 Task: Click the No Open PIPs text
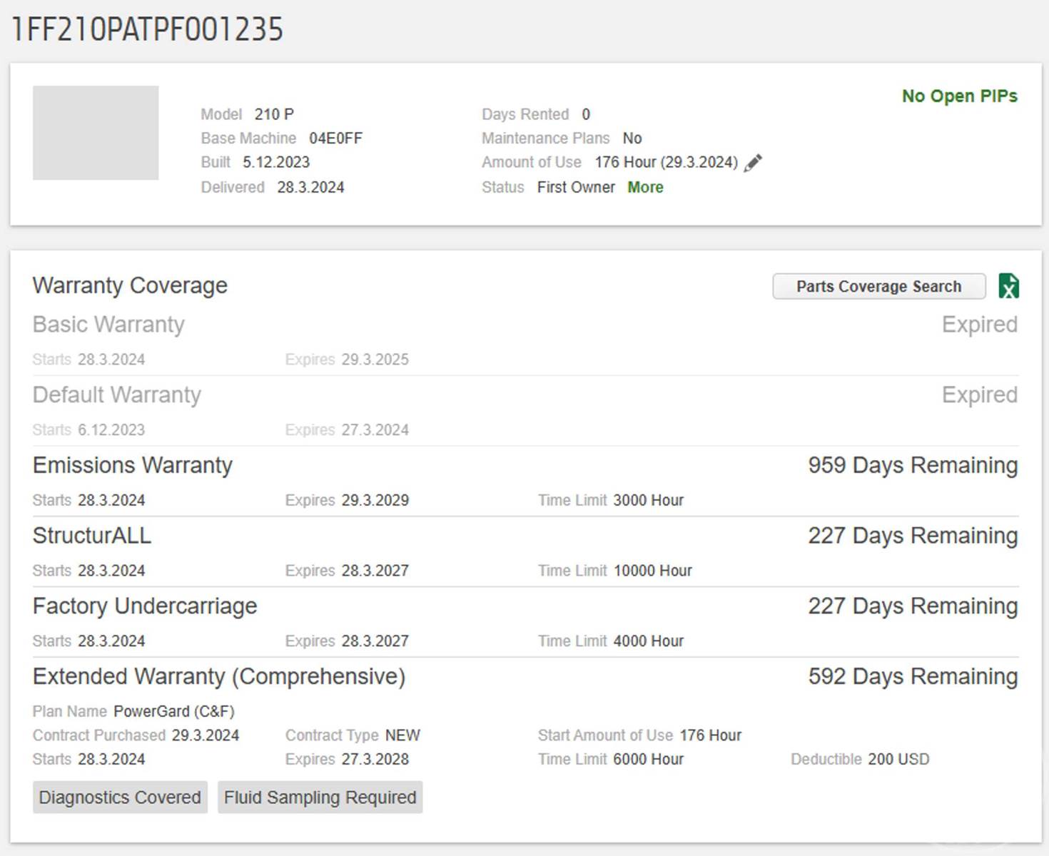point(959,96)
